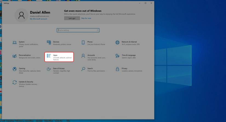Select the Ease of Access label
The height and width of the screenshot is (122, 226).
59,68
